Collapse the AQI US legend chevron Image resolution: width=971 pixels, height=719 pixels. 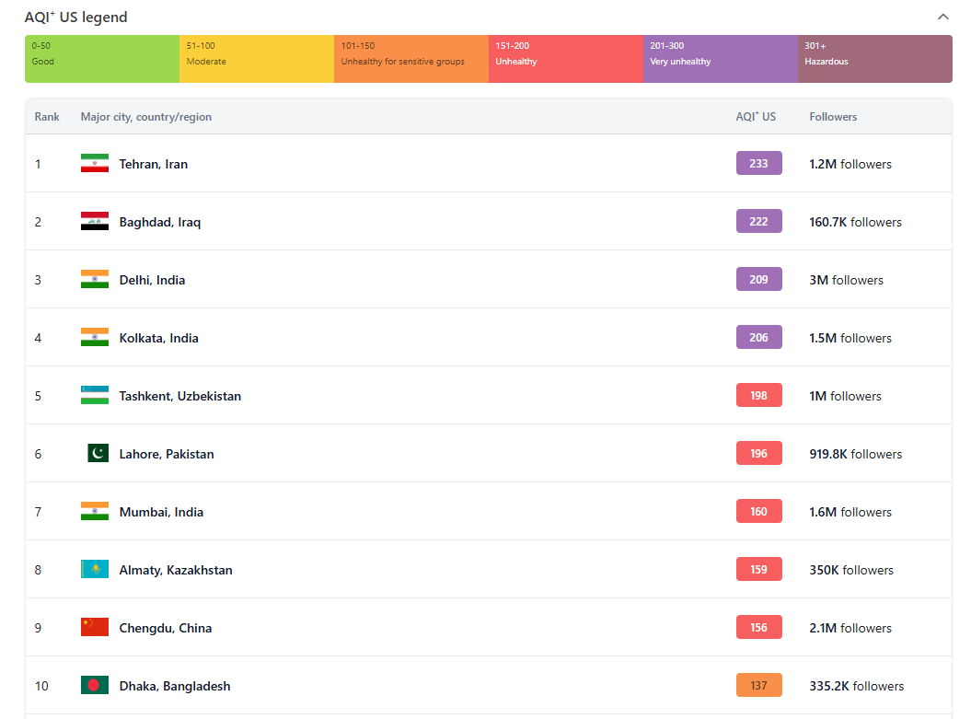tap(942, 17)
